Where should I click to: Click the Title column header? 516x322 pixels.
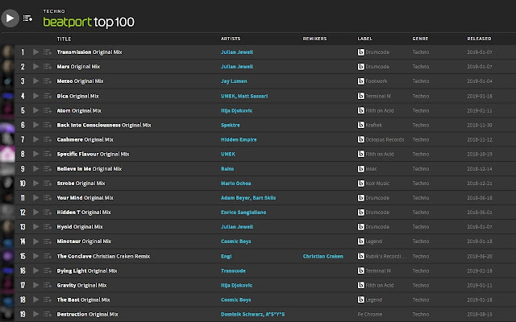coord(64,38)
